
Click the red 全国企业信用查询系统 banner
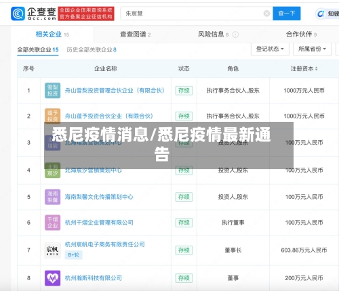point(86,14)
